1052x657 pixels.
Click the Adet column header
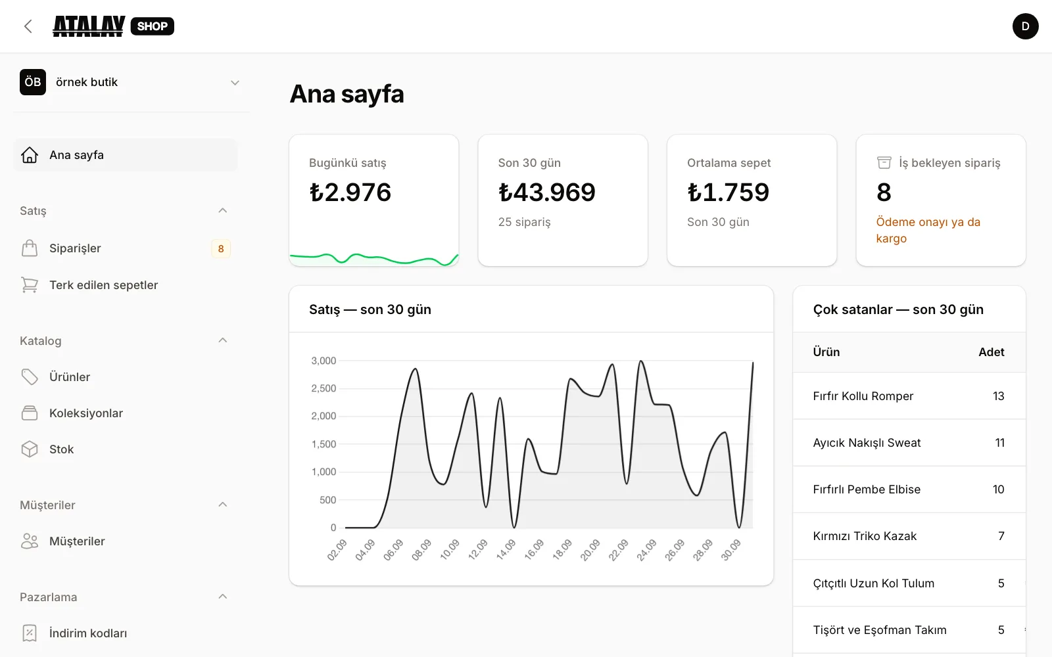pyautogui.click(x=991, y=352)
